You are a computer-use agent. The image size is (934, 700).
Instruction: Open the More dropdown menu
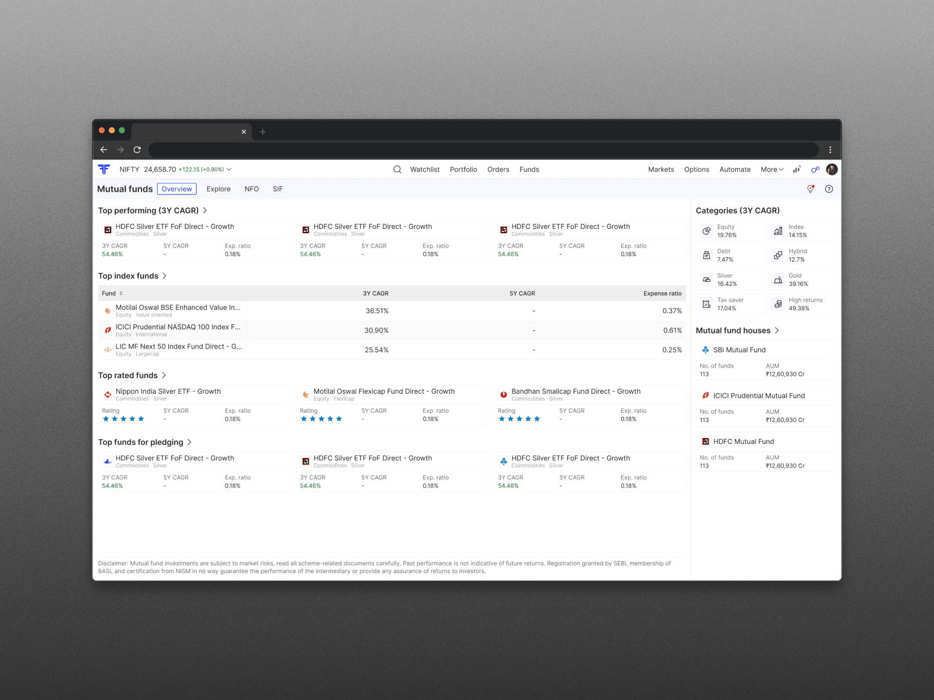click(x=772, y=170)
